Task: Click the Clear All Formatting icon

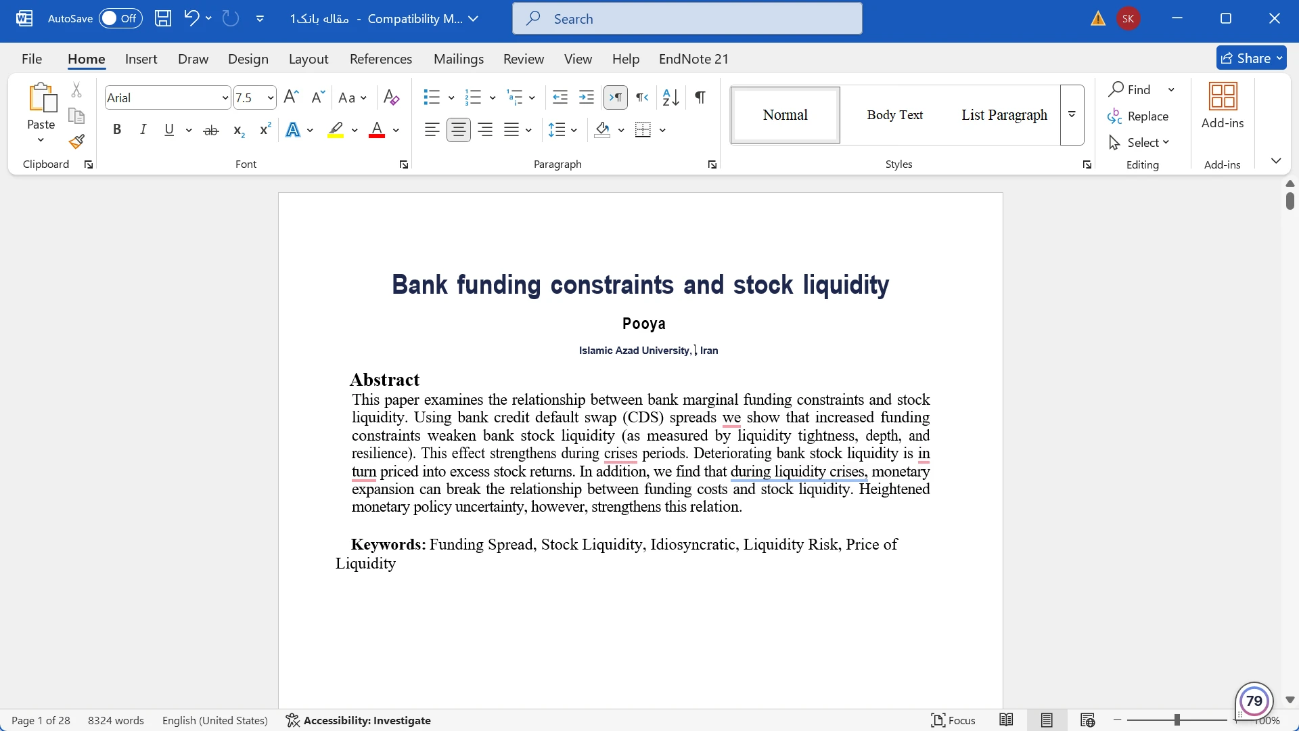Action: pos(391,97)
